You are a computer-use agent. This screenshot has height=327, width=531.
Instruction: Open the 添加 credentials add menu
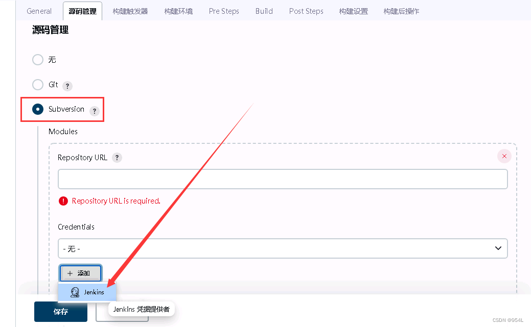[80, 273]
